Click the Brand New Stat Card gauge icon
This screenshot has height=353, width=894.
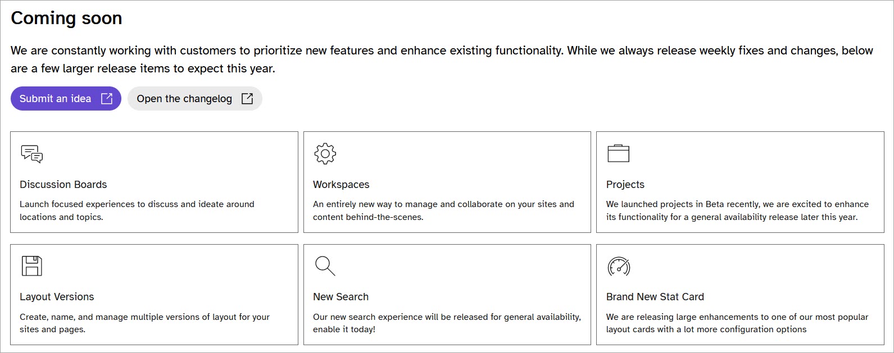coord(619,266)
